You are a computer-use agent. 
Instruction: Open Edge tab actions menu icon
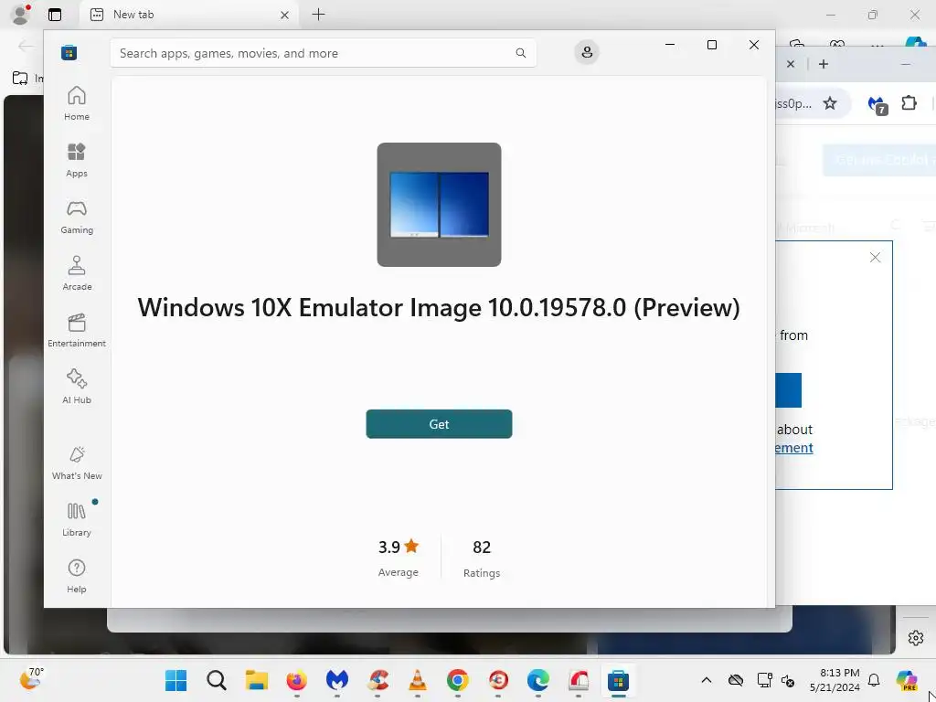(55, 15)
